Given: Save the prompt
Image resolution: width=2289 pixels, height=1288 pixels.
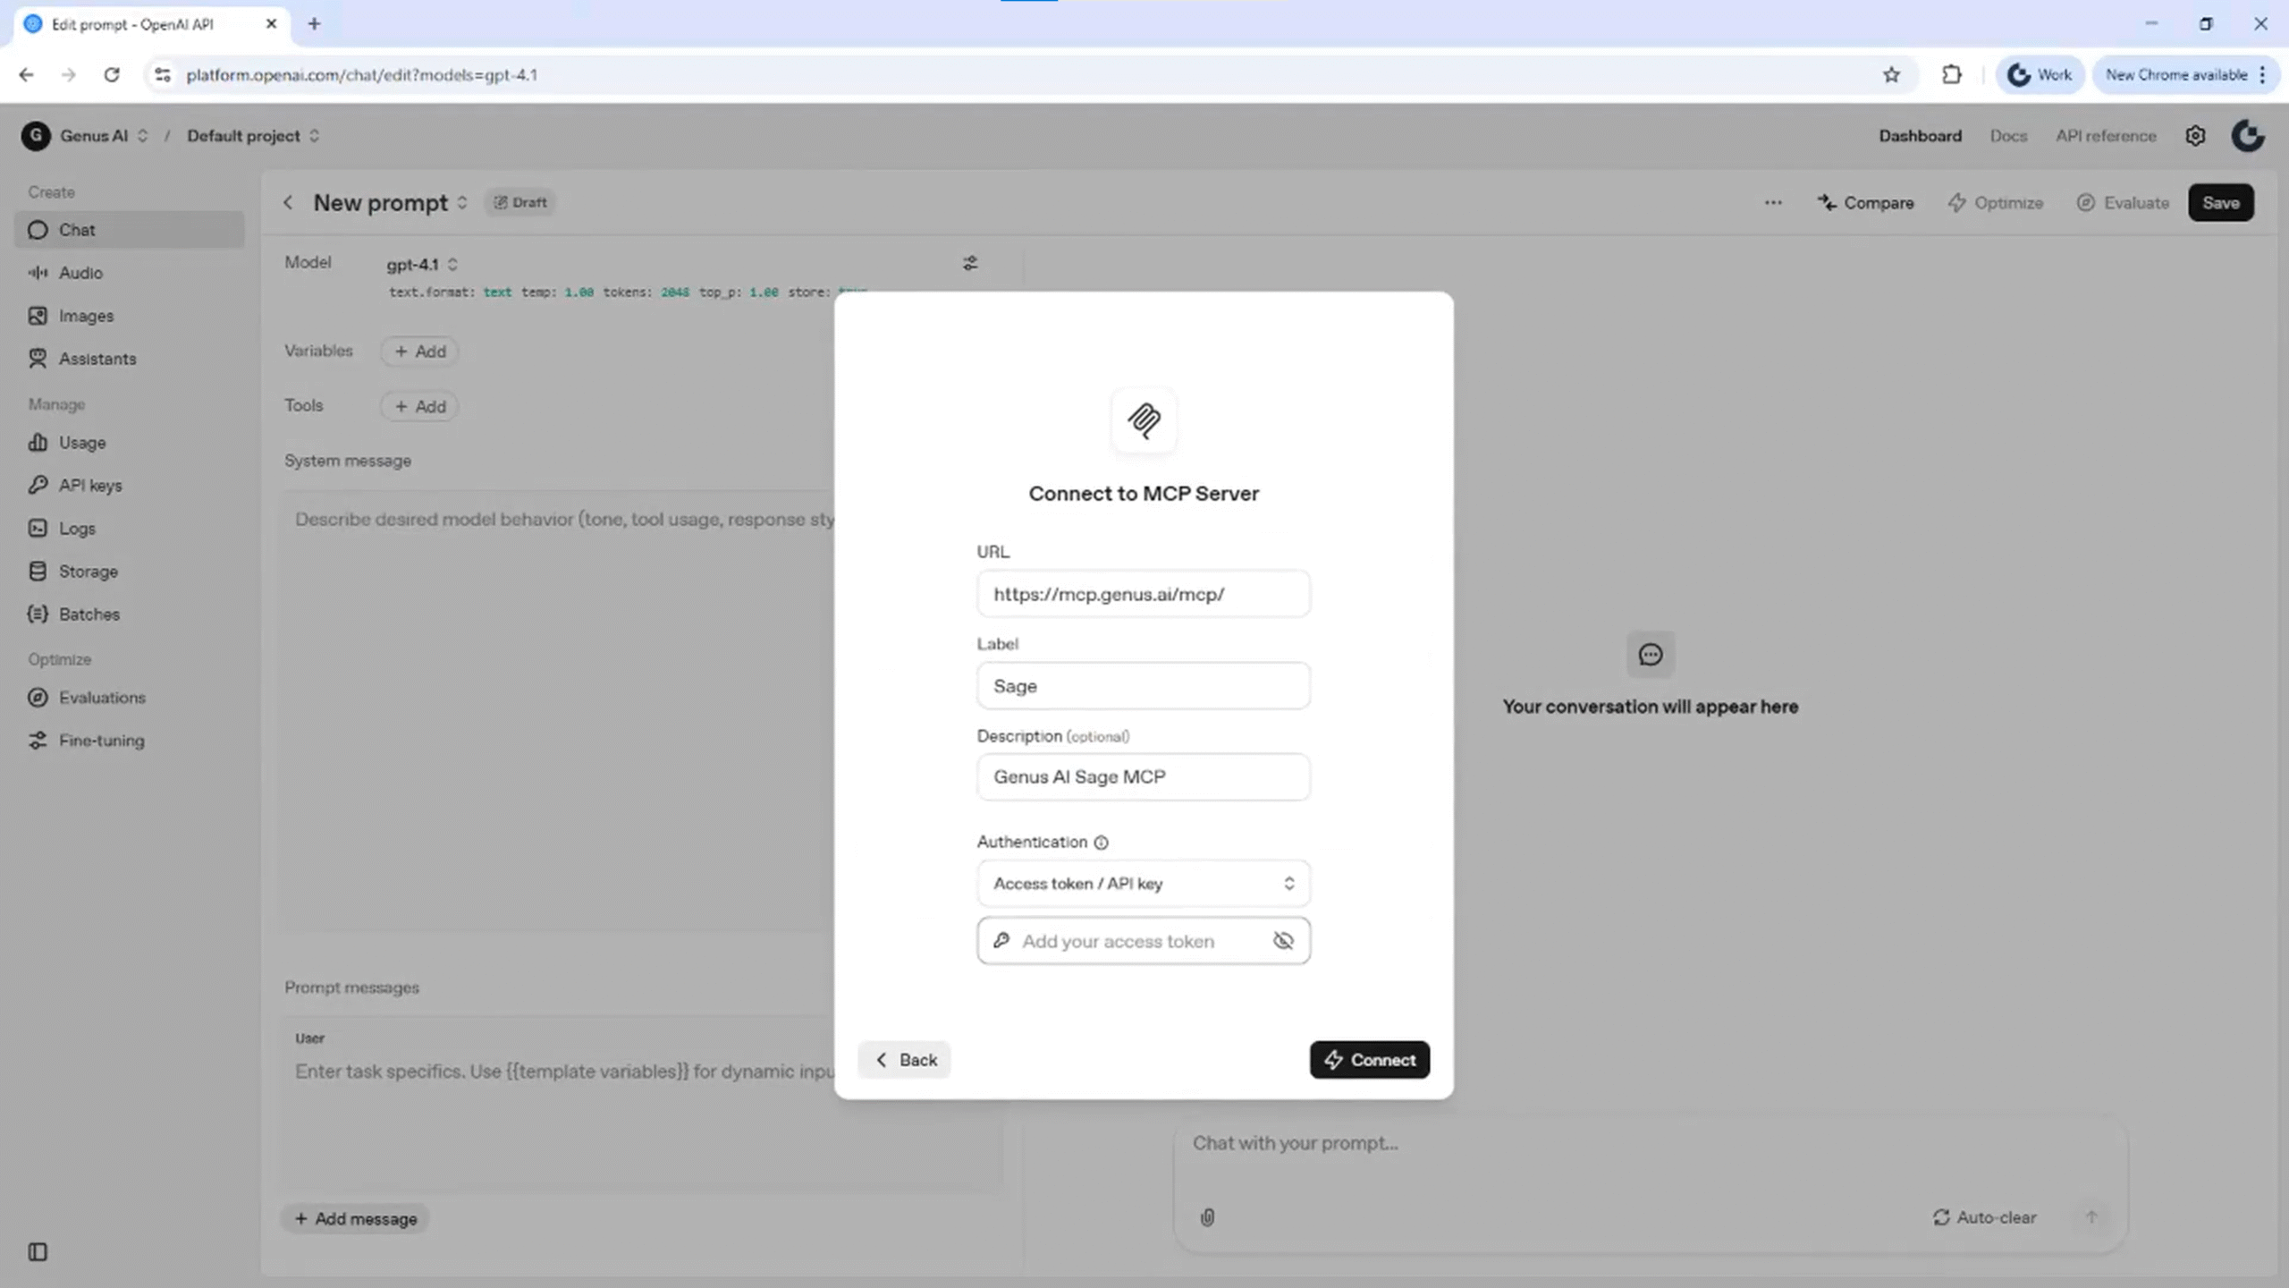Looking at the screenshot, I should pyautogui.click(x=2221, y=203).
